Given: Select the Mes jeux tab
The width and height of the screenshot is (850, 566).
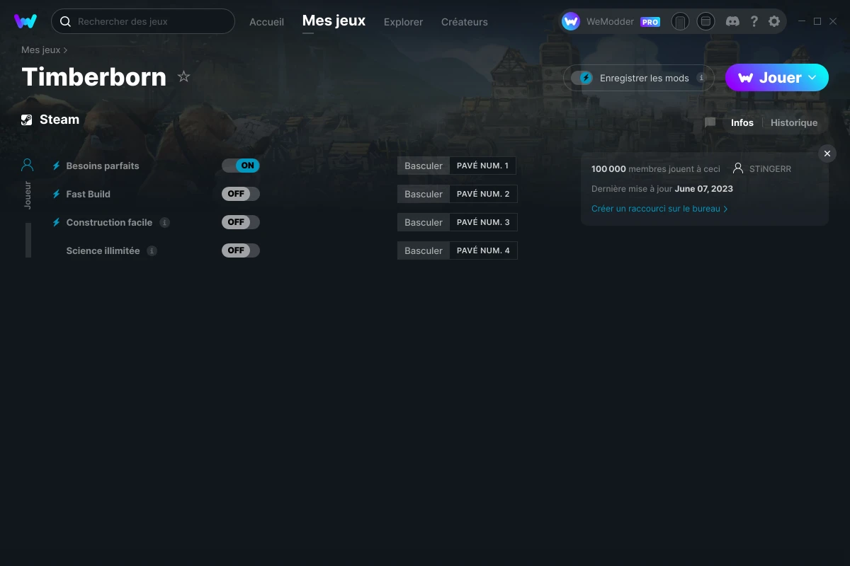Looking at the screenshot, I should tap(334, 21).
